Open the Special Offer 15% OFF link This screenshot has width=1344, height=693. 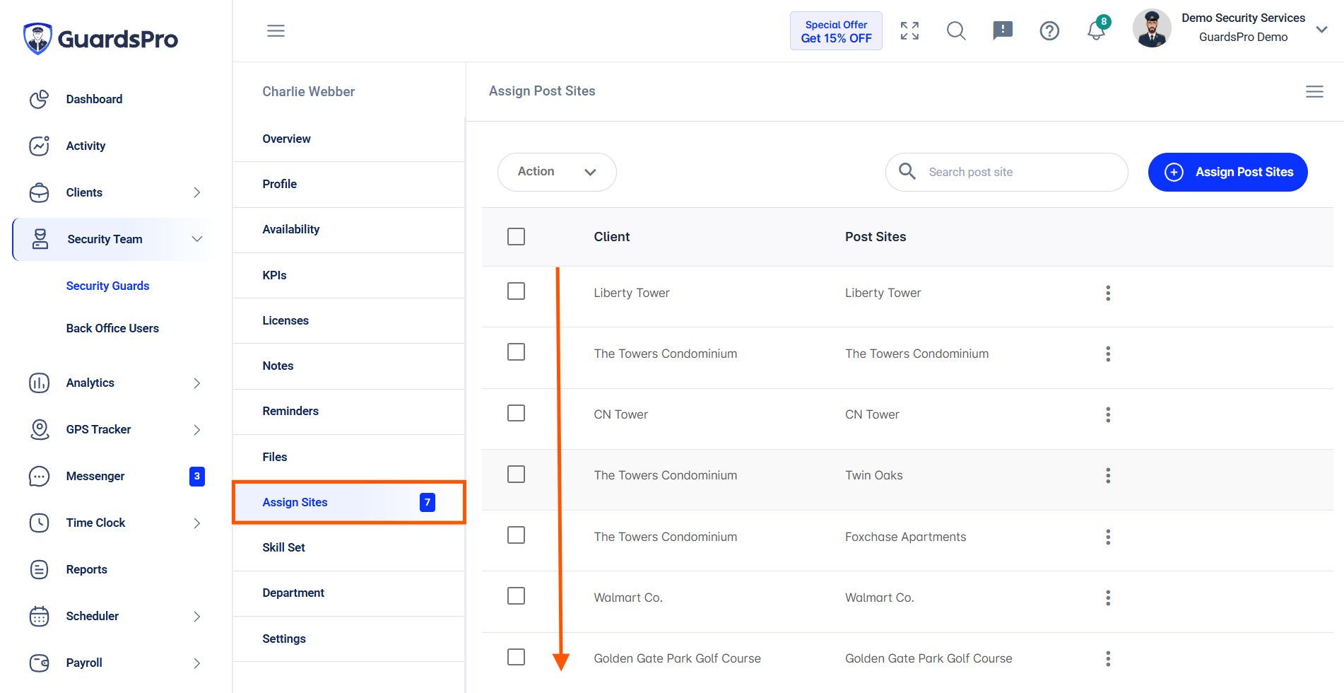[836, 31]
